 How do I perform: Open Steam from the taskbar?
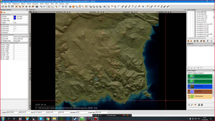[x=75, y=119]
